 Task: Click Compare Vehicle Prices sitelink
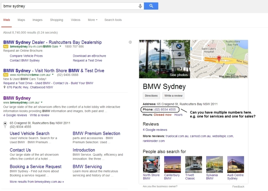(x=26, y=56)
